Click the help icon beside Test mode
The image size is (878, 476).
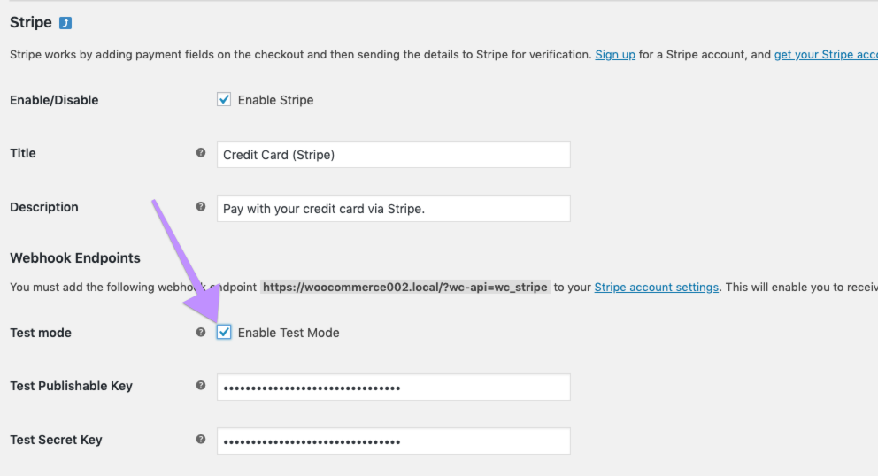pyautogui.click(x=201, y=333)
